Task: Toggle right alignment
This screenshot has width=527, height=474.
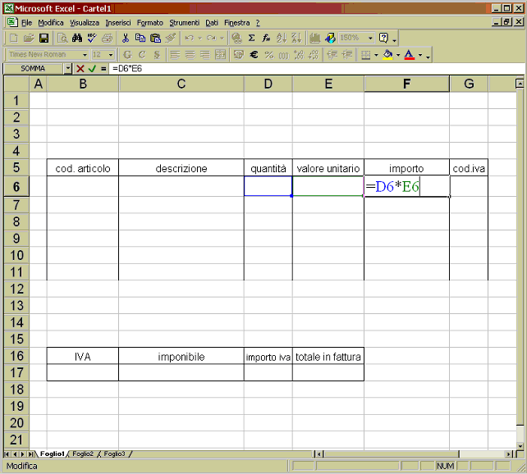Action: 205,55
